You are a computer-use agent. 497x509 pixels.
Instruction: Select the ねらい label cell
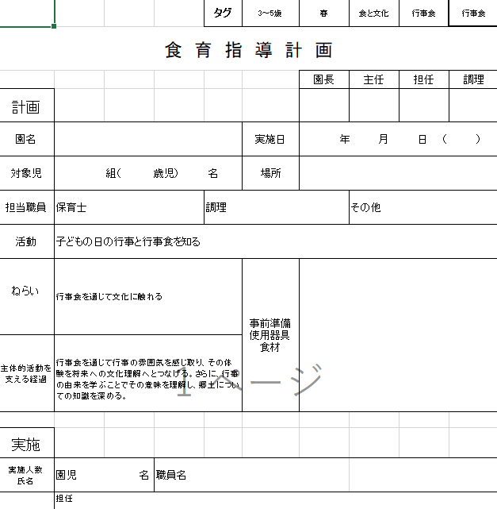pyautogui.click(x=27, y=297)
